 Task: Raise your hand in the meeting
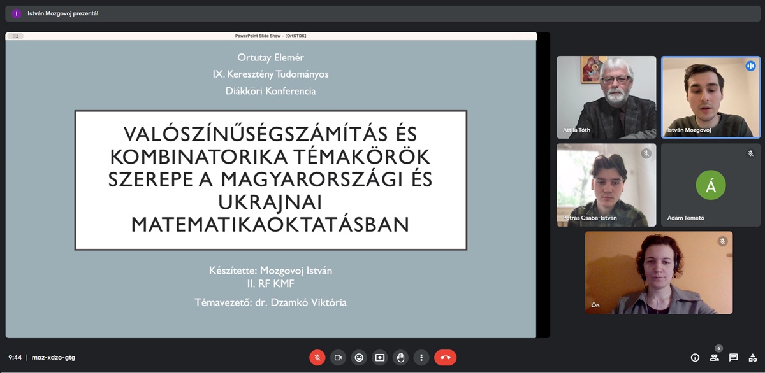click(x=400, y=358)
